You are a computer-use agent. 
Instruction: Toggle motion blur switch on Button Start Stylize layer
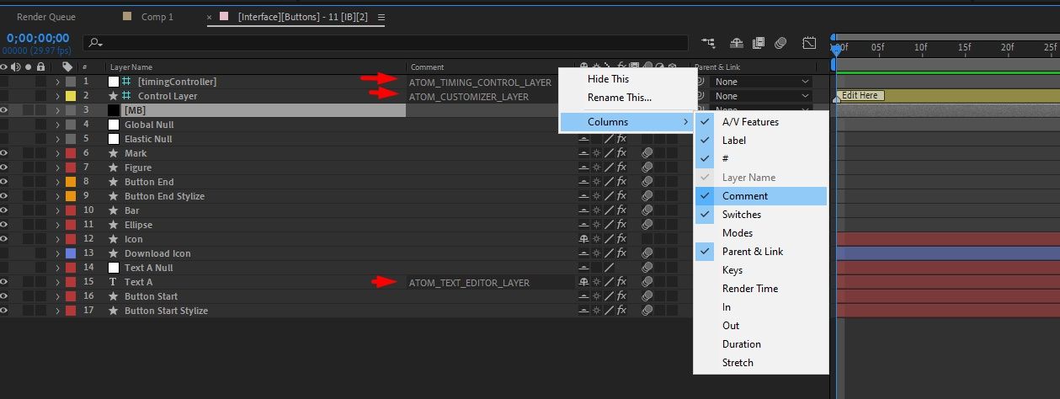click(647, 311)
